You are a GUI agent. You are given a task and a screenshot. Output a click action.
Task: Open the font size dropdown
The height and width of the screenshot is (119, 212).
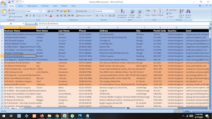tap(46, 11)
